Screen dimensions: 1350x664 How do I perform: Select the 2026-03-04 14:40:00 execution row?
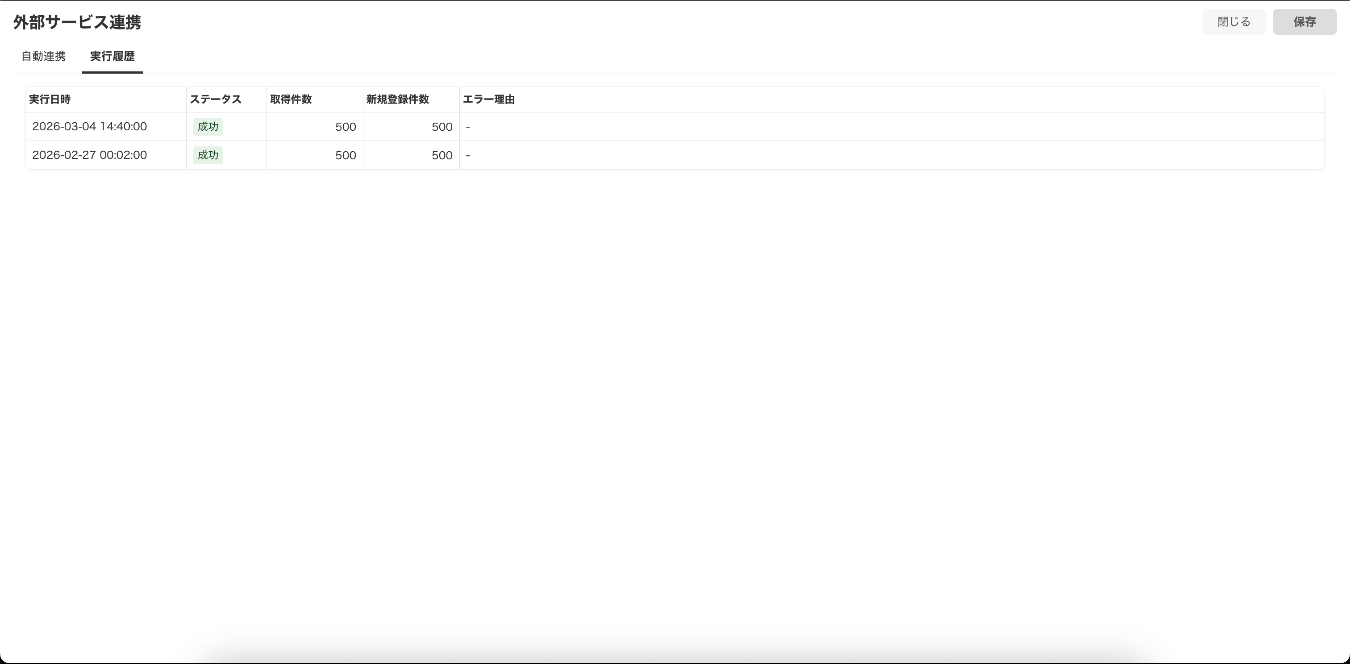[x=90, y=127]
